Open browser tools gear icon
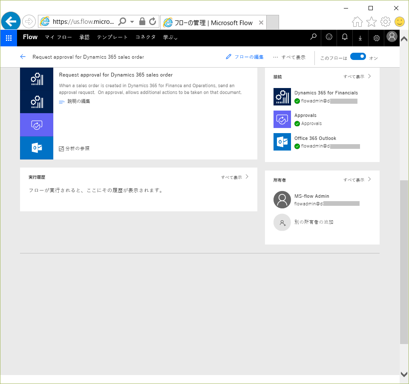 386,22
